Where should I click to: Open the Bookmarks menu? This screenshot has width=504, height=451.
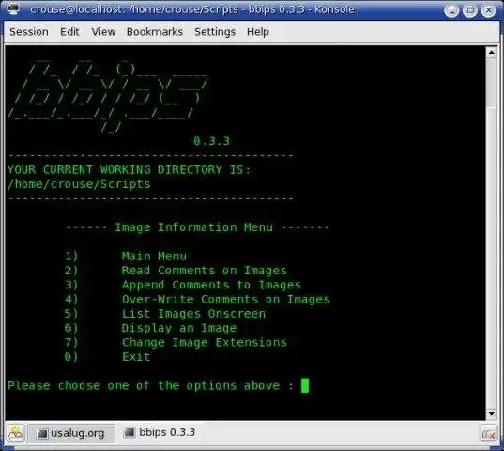coord(155,32)
